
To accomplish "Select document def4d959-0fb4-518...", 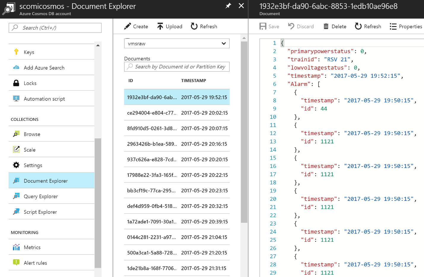I will tap(177, 206).
